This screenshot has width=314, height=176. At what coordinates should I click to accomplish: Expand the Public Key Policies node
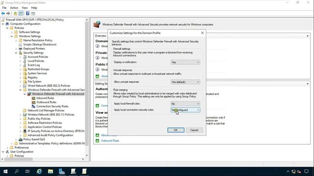pyautogui.click(x=21, y=119)
